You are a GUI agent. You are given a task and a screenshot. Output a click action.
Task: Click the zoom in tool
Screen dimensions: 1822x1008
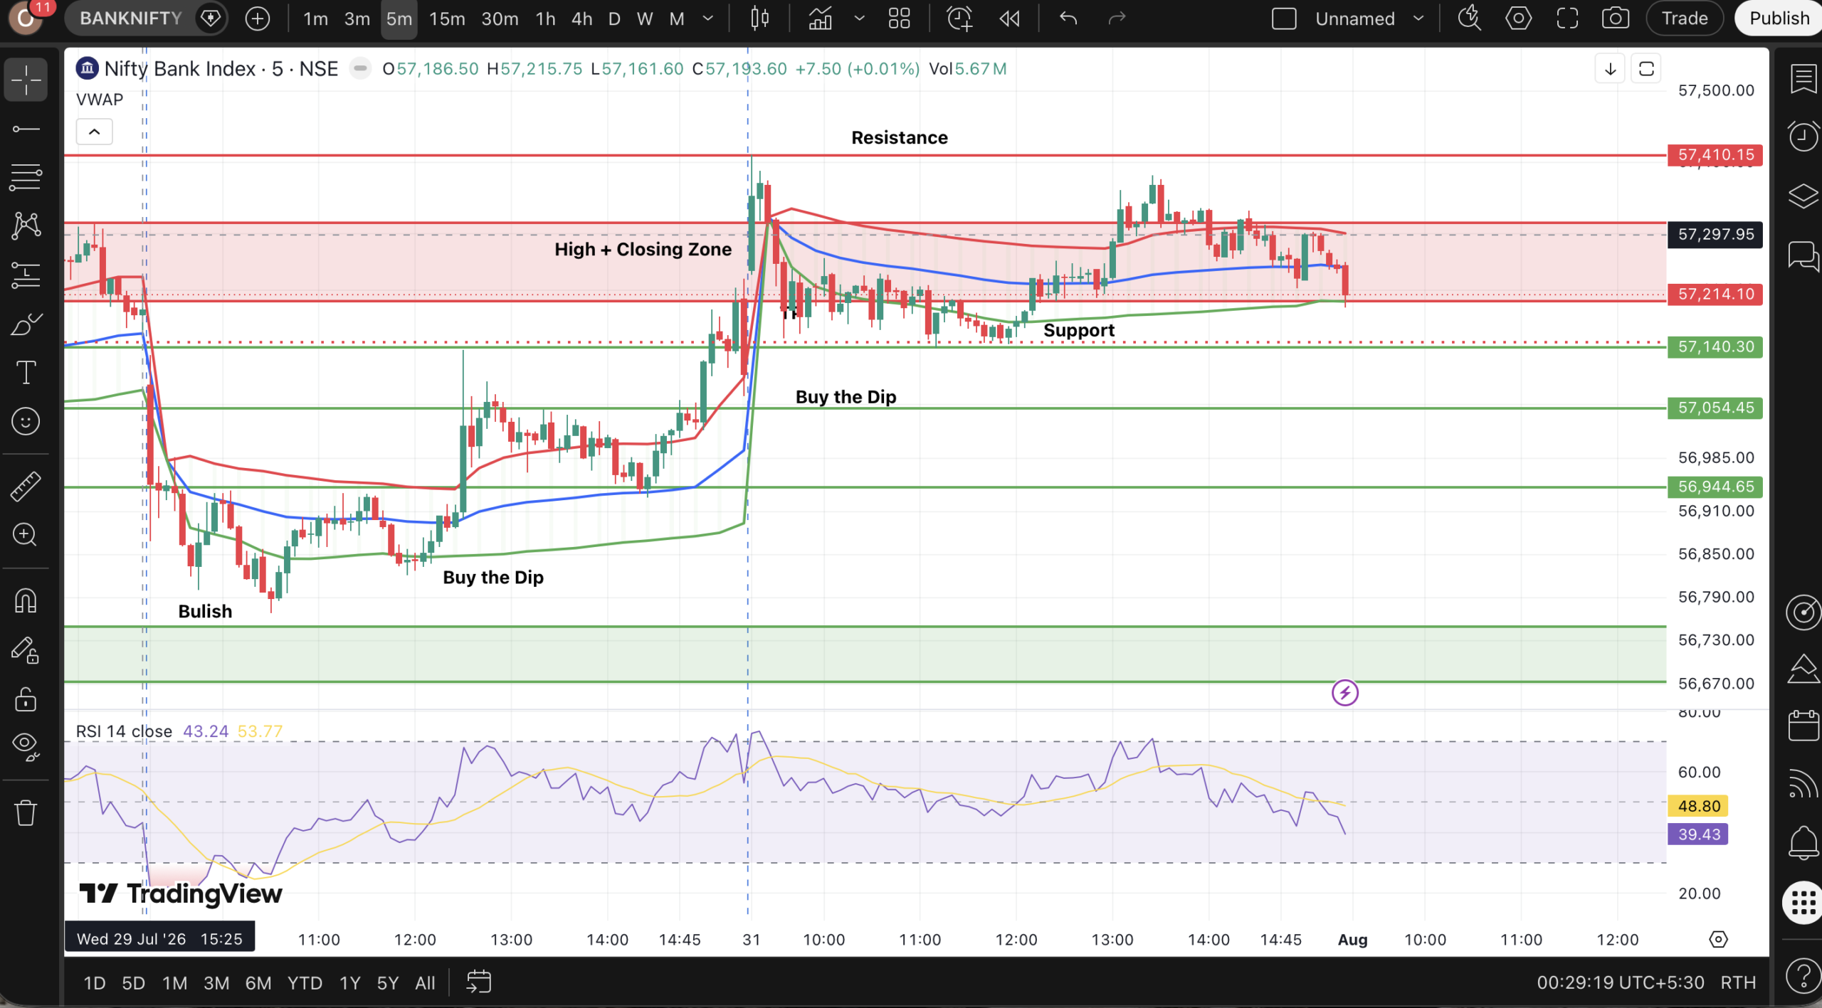point(26,534)
